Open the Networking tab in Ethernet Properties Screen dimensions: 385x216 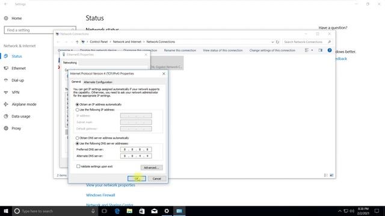[x=70, y=62]
